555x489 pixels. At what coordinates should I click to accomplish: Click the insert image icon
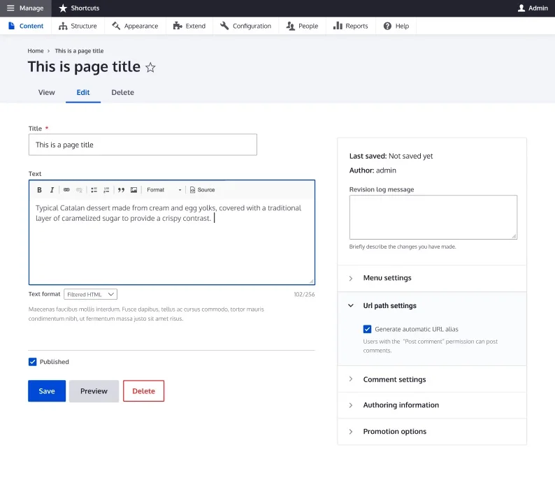pyautogui.click(x=134, y=190)
